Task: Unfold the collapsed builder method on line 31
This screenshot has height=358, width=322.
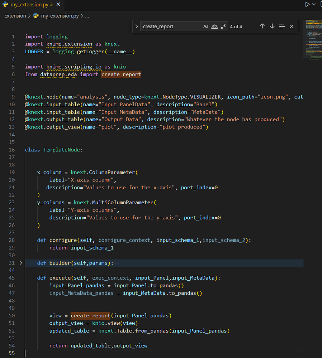Action: tap(21, 262)
